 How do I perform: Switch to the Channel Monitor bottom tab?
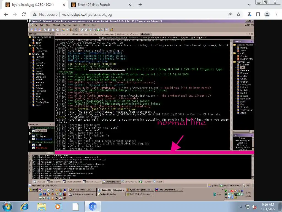pos(111,182)
